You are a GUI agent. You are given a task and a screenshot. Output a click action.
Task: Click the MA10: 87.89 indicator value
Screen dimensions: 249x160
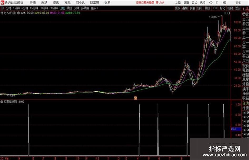[42, 13]
